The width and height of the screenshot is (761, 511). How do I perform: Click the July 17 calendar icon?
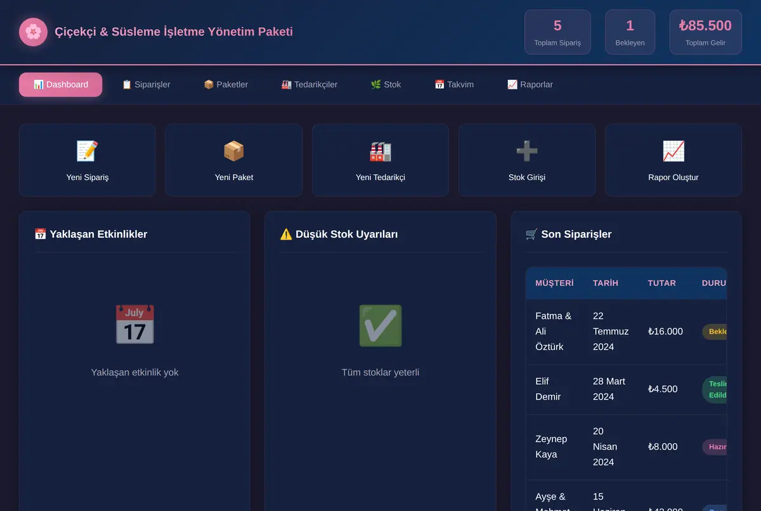[x=134, y=325]
